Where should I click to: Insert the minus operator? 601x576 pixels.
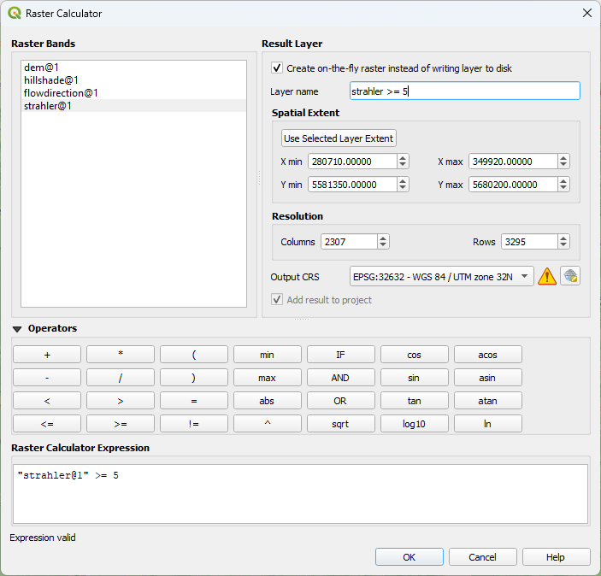[x=47, y=378]
